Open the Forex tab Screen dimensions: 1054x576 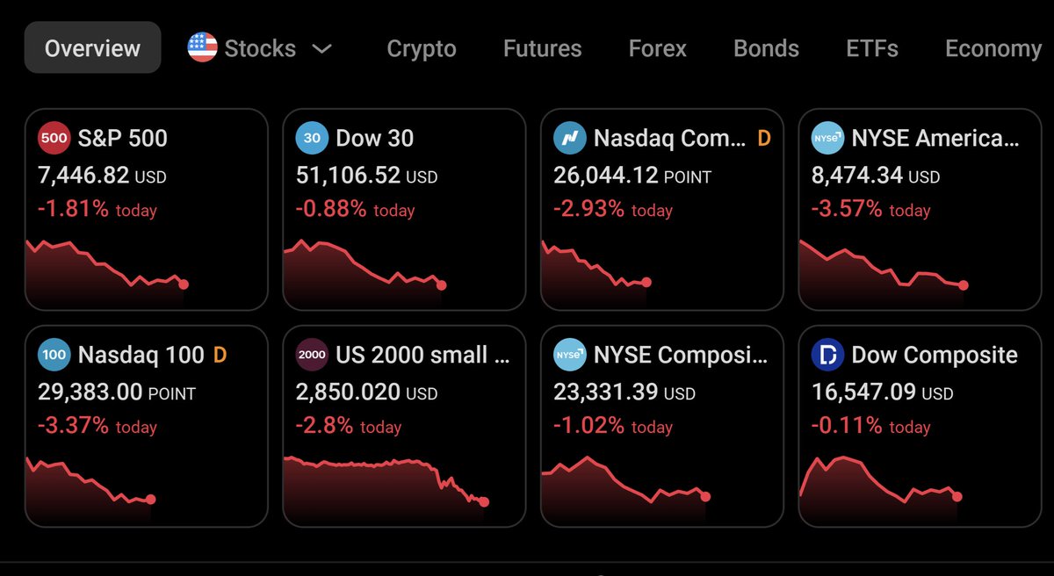(658, 48)
